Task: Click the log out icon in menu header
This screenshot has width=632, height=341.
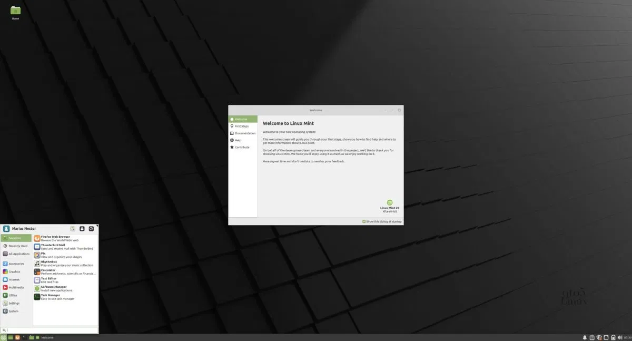Action: click(91, 229)
